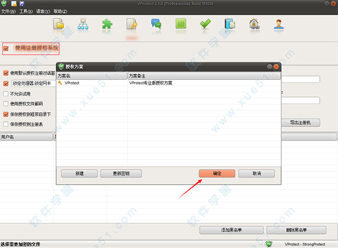Click the 新建 button
This screenshot has height=248, width=338.
[79, 174]
